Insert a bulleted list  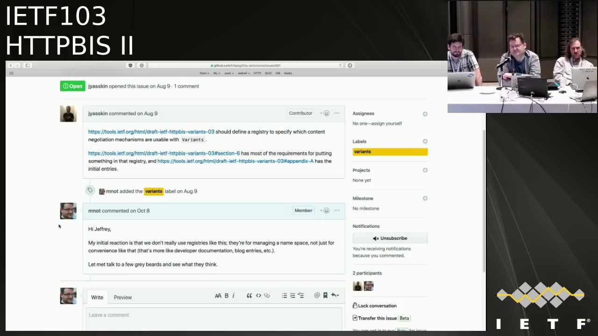(x=284, y=295)
